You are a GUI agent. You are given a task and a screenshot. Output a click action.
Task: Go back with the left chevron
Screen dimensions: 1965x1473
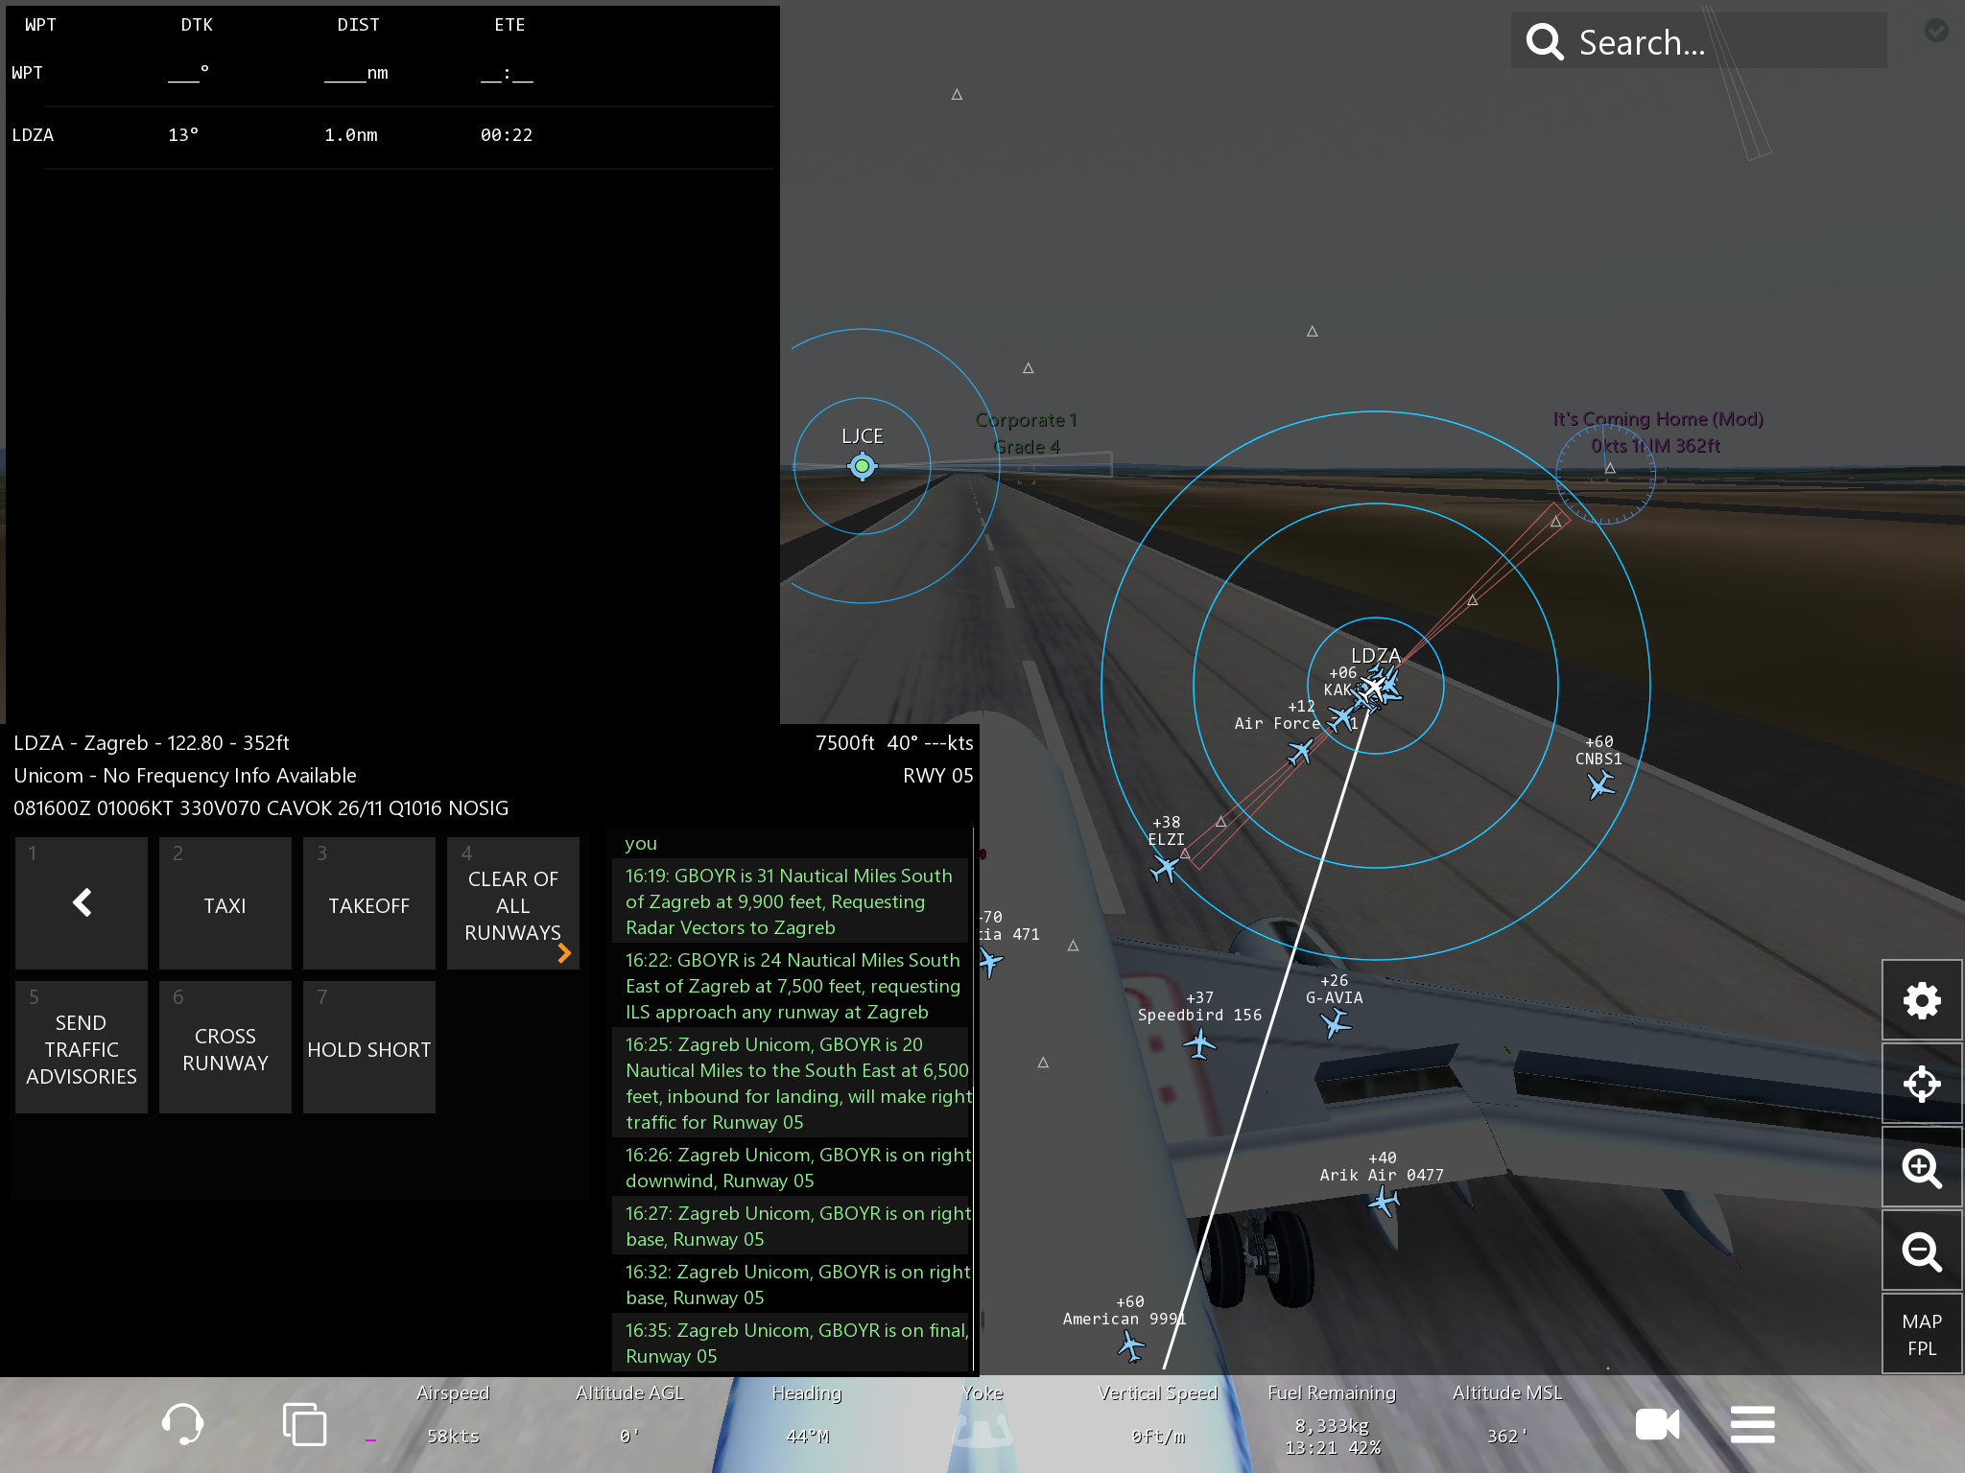click(82, 903)
